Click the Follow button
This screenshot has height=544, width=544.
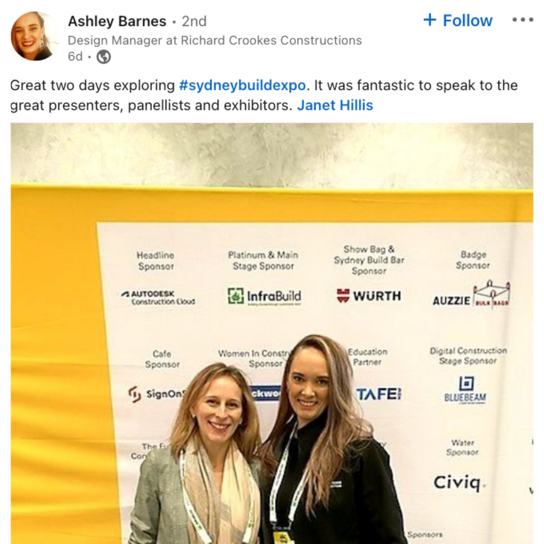(x=458, y=21)
